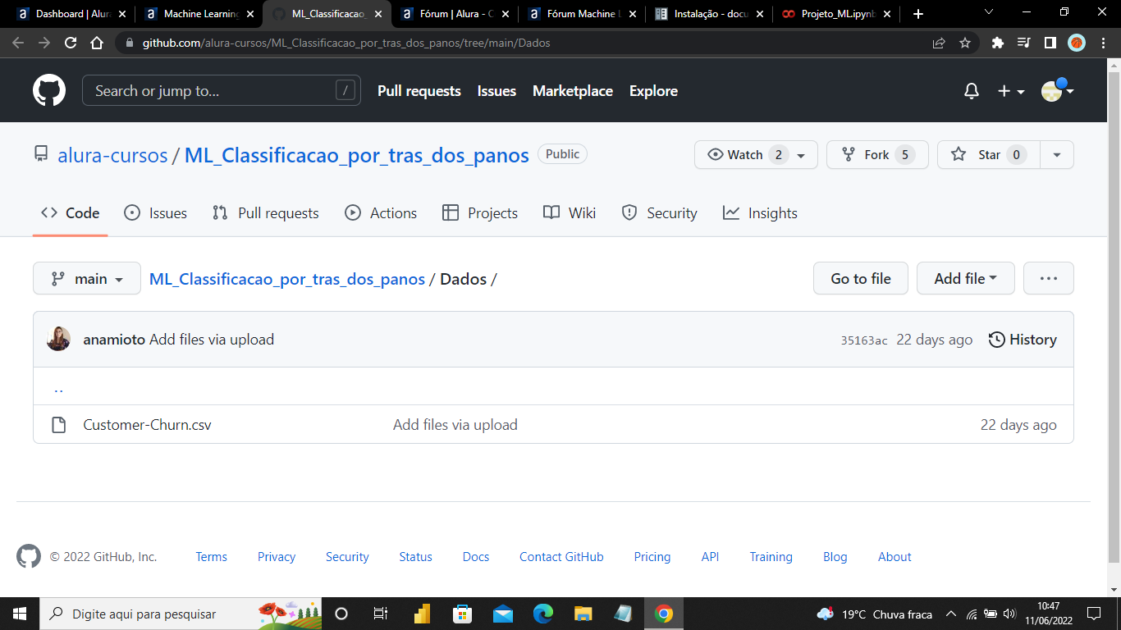Image resolution: width=1121 pixels, height=630 pixels.
Task: Open the Docs footer link
Action: [x=476, y=557]
